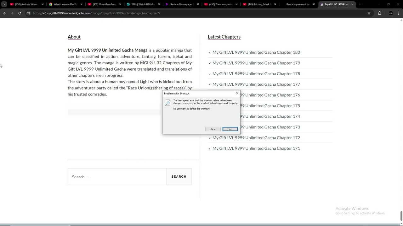Open Chapter 172 link
The height and width of the screenshot is (226, 403).
click(x=256, y=137)
